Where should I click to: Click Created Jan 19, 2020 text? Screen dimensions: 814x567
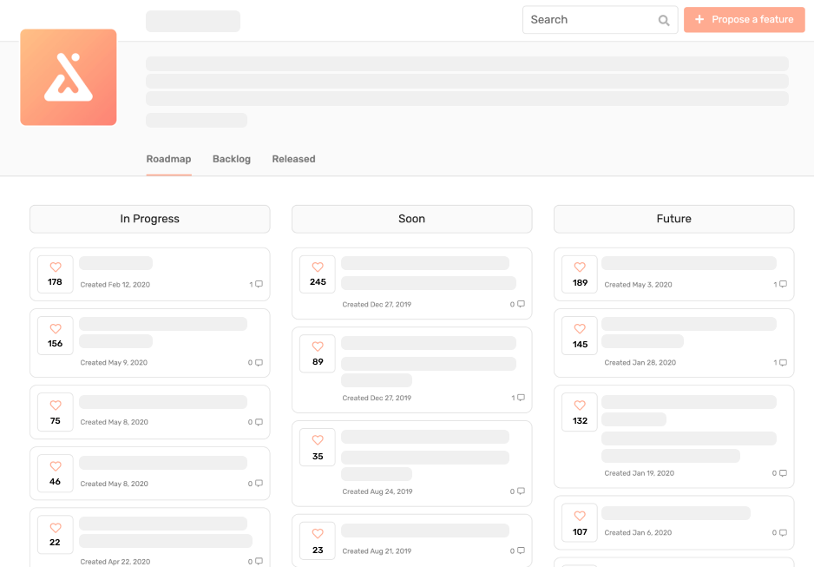click(x=639, y=473)
